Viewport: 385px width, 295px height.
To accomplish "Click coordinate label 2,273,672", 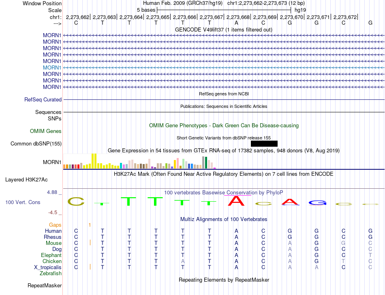I will click(x=345, y=17).
